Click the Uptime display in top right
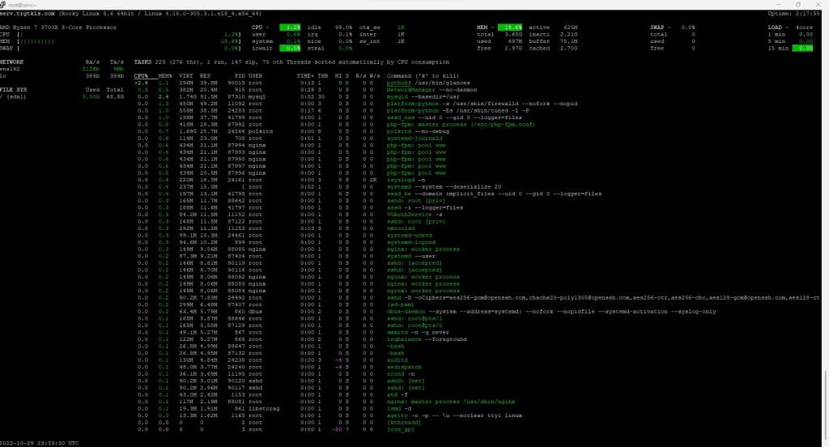 (x=795, y=14)
